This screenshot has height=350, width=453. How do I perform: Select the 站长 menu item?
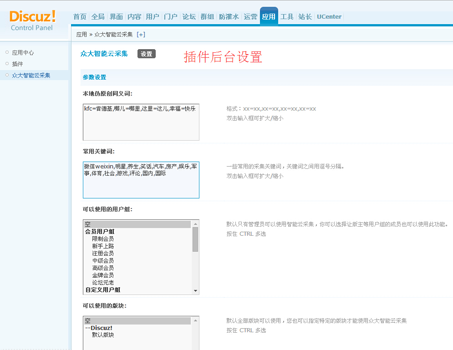tap(305, 16)
